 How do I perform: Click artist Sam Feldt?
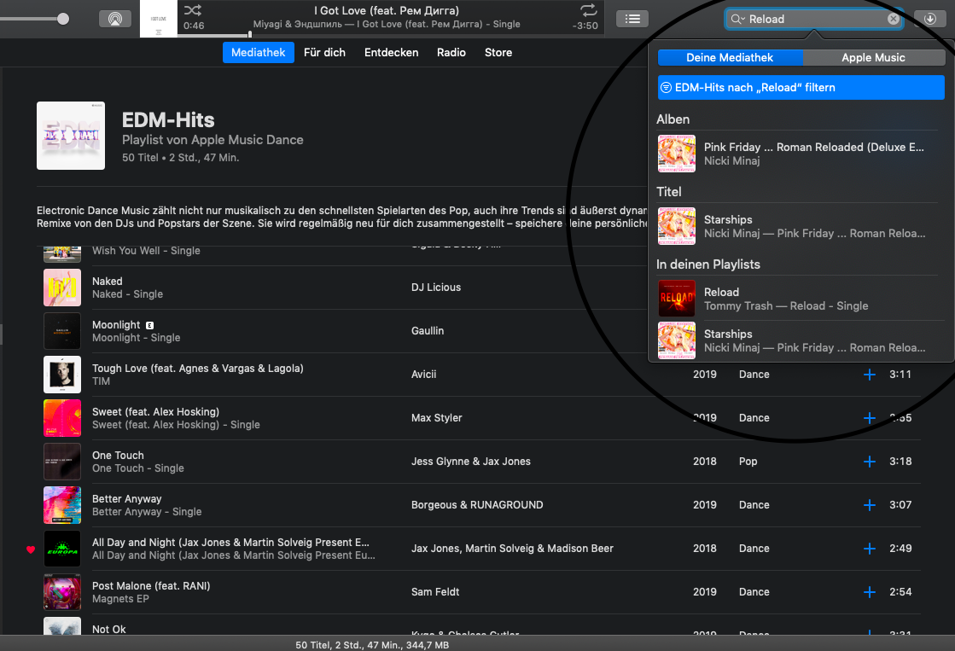tap(435, 592)
